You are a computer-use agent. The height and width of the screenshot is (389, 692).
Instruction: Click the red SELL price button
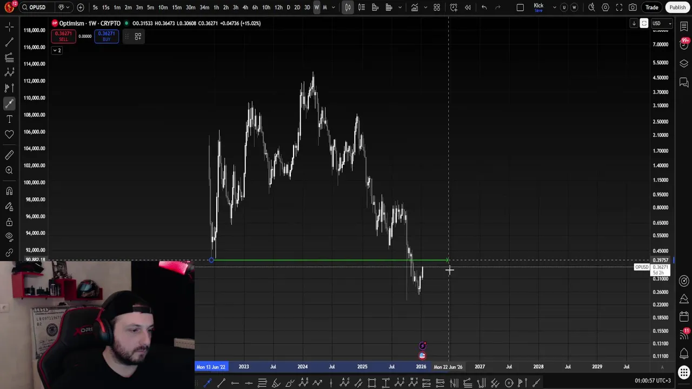tap(63, 36)
